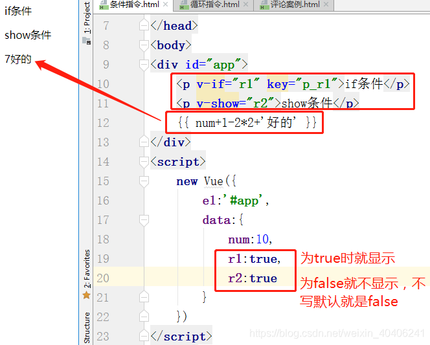
Task: Open the 评论案例.html tab
Action: (294, 5)
